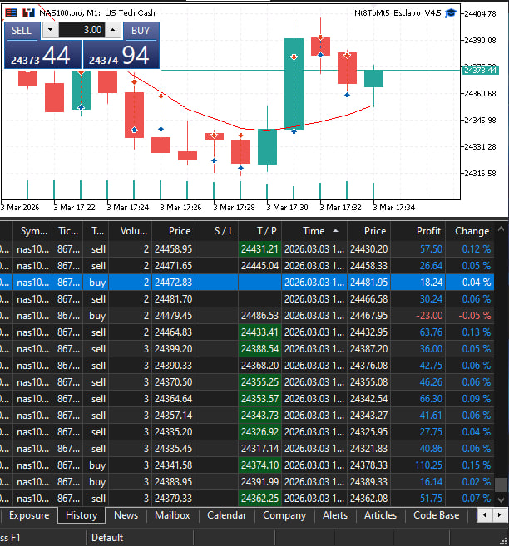Image resolution: width=509 pixels, height=546 pixels.
Task: Click the SELL button in trade panel
Action: [x=22, y=30]
